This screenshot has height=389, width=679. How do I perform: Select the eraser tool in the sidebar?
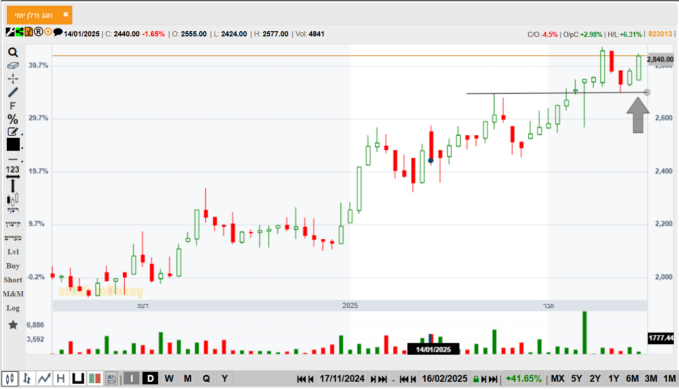point(13,66)
